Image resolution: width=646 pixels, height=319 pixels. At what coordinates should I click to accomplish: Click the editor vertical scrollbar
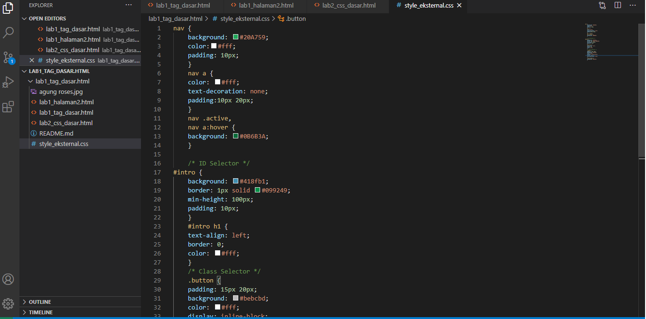(642, 90)
